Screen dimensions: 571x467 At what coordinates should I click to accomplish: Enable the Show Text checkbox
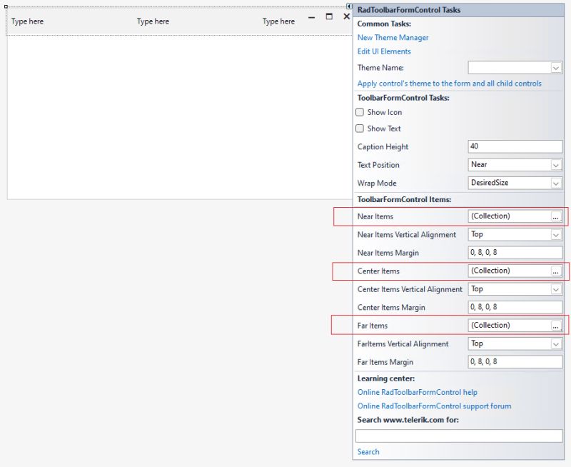pyautogui.click(x=360, y=129)
